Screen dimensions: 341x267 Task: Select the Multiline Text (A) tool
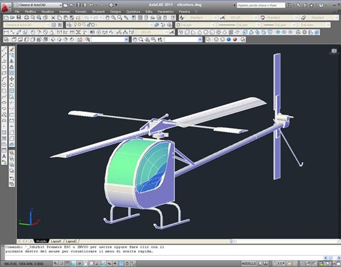(x=4, y=156)
